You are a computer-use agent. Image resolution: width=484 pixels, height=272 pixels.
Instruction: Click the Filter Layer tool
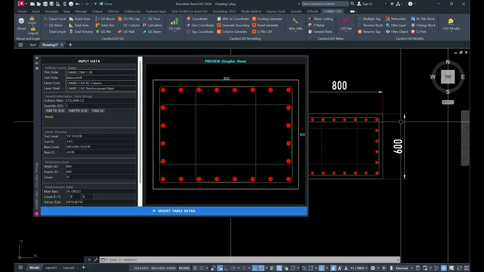point(396,25)
